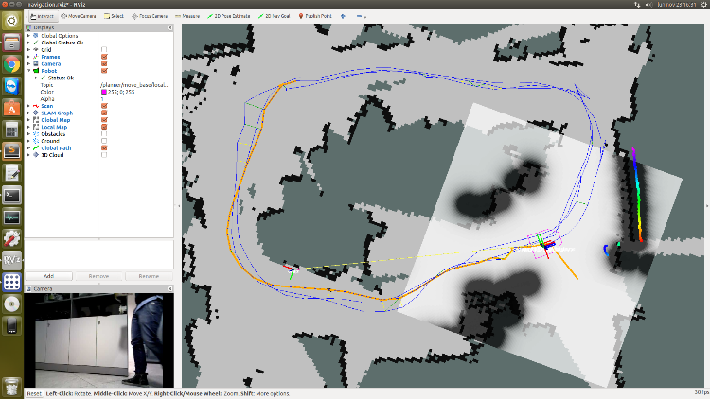Expand the Local Map display entry
This screenshot has width=710, height=399.
(29, 127)
